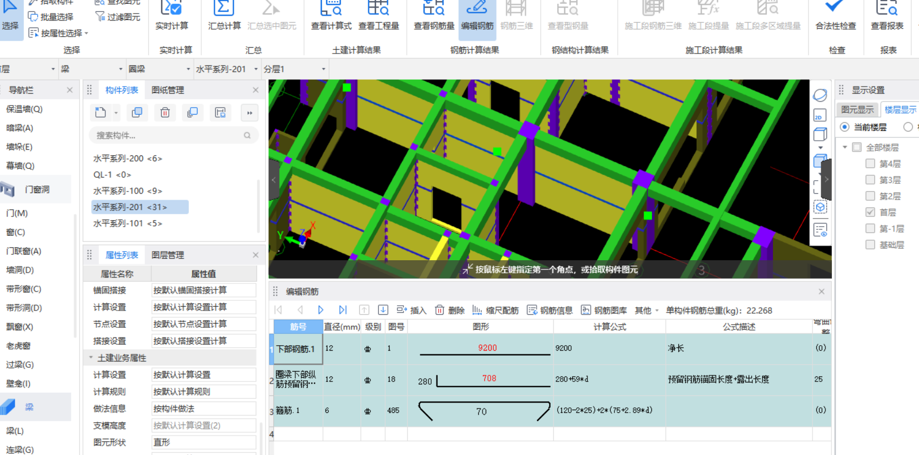The width and height of the screenshot is (919, 455).
Task: Switch the viewport to 2D mode
Action: coord(820,115)
